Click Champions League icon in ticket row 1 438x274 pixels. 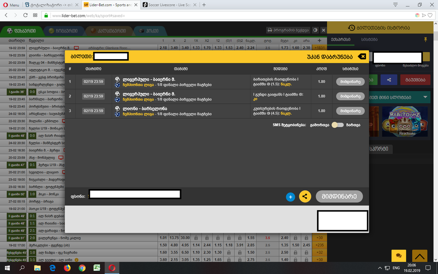pos(117,85)
